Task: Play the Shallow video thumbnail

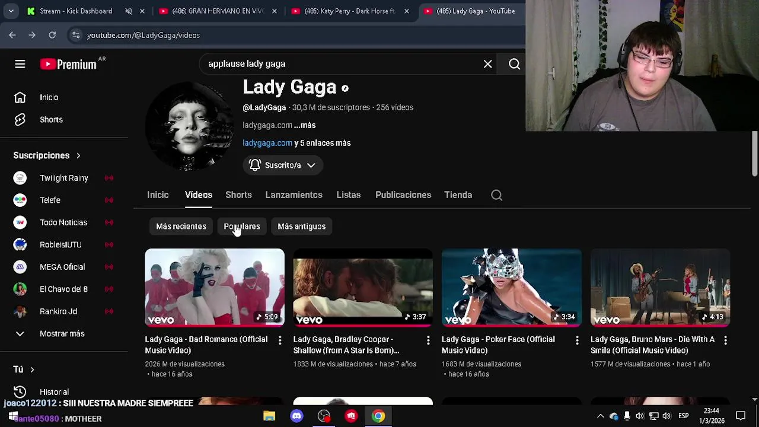Action: coord(363,288)
